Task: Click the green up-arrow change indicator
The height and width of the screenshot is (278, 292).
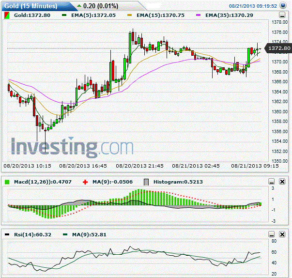Action: click(x=79, y=6)
